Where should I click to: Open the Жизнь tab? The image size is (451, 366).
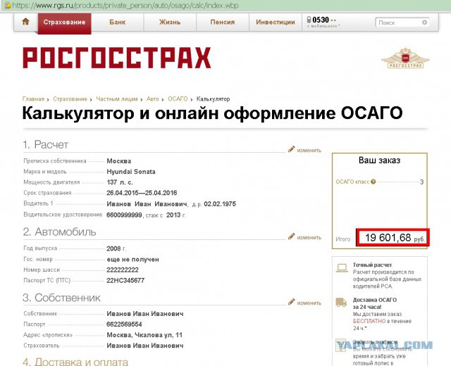pyautogui.click(x=170, y=22)
